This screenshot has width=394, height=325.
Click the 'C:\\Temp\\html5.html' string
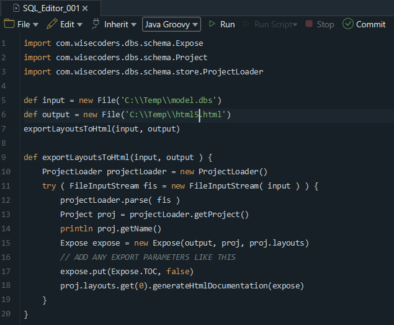176,115
